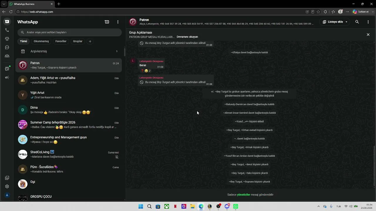Click the reactions on the Berat message

point(146,71)
